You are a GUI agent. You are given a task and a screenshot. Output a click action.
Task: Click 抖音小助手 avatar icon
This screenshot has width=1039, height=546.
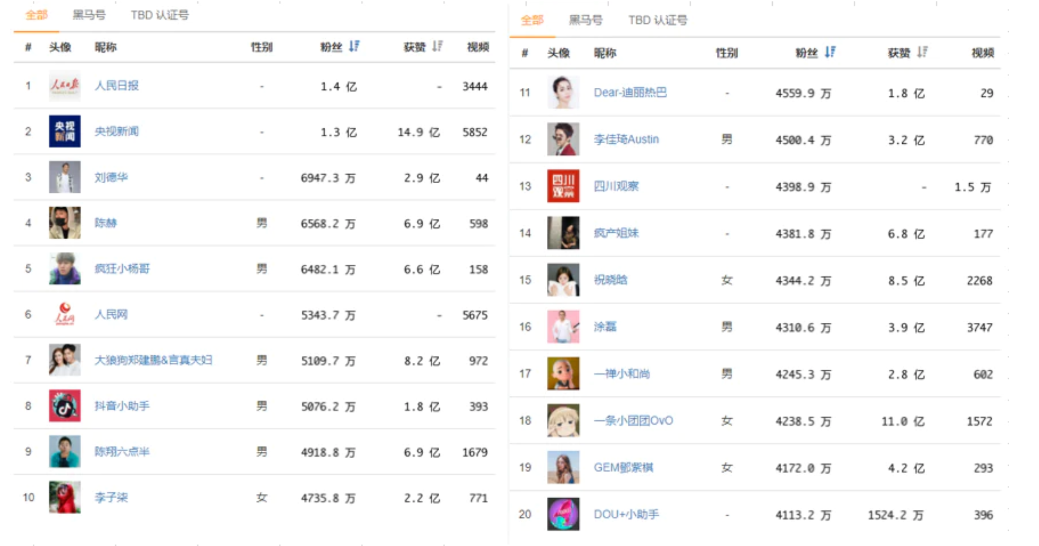pyautogui.click(x=65, y=406)
